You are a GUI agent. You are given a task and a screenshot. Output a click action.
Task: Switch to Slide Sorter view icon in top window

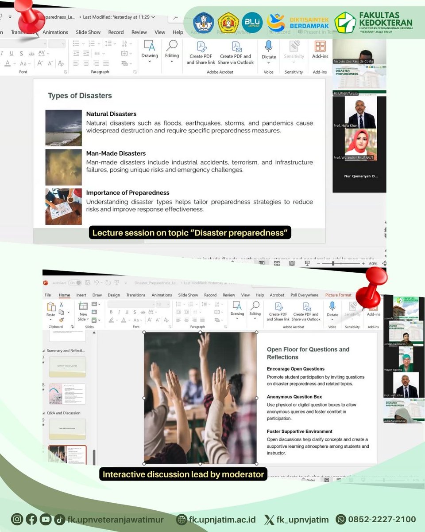point(277,263)
